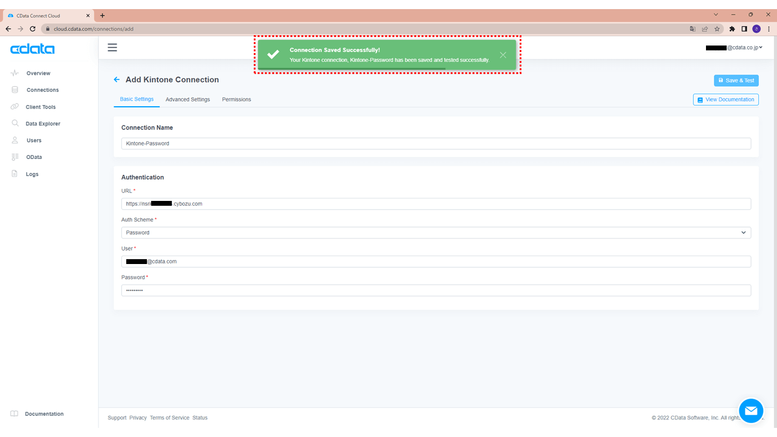This screenshot has height=437, width=777.
Task: Click the browser Forward arrow
Action: [x=20, y=29]
